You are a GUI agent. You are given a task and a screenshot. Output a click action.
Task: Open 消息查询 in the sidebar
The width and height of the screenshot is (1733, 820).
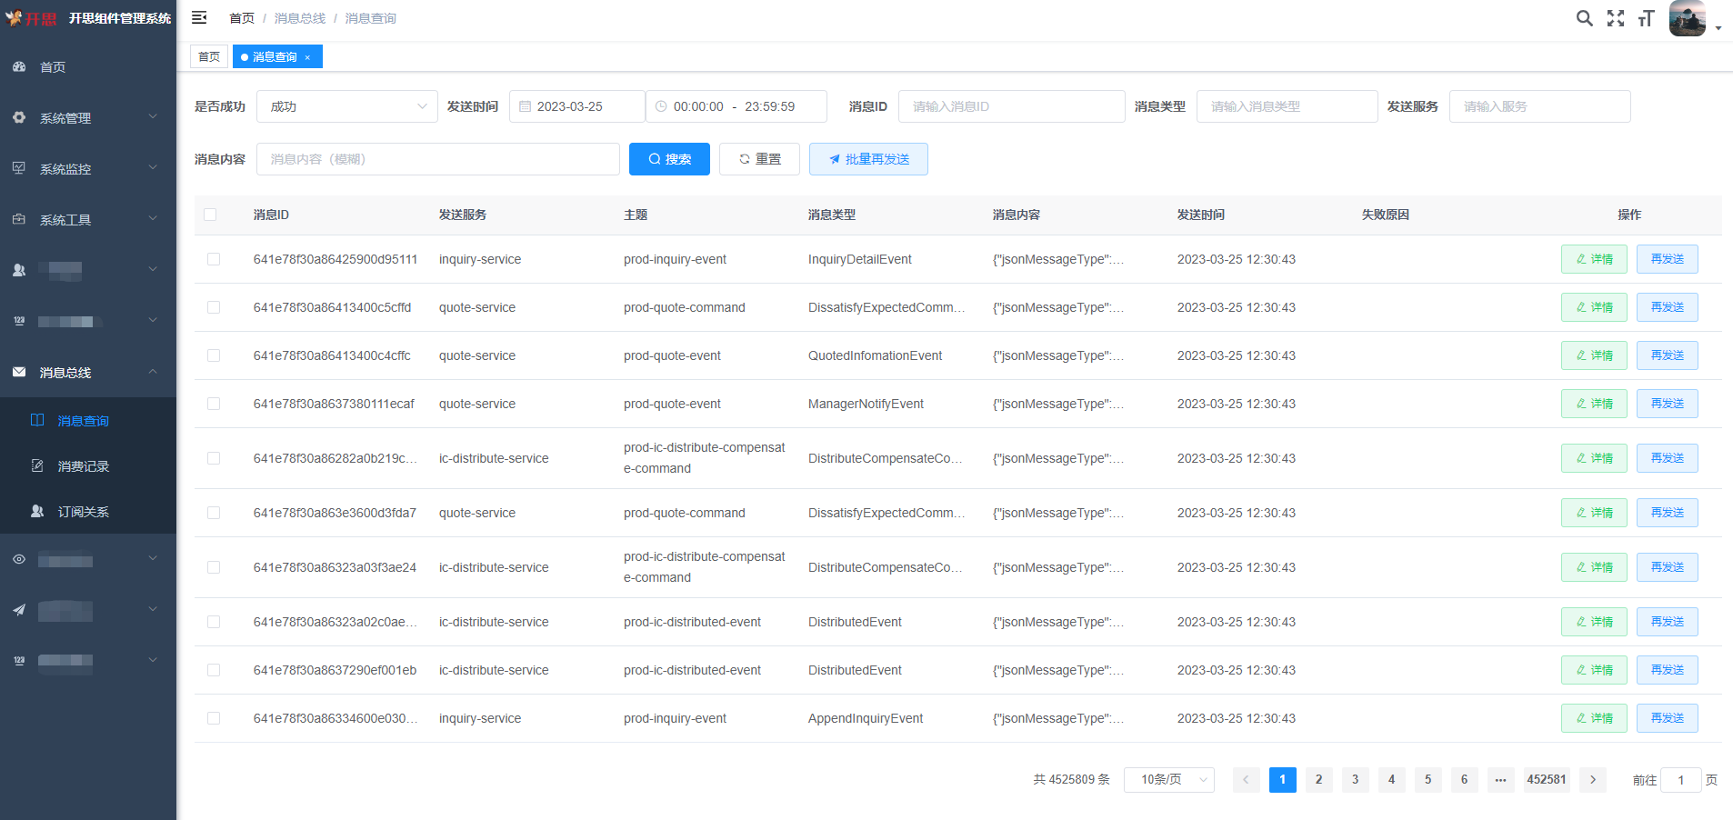(88, 421)
